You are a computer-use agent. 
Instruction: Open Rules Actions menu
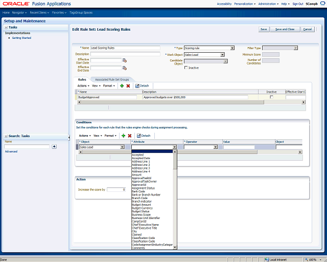point(83,85)
